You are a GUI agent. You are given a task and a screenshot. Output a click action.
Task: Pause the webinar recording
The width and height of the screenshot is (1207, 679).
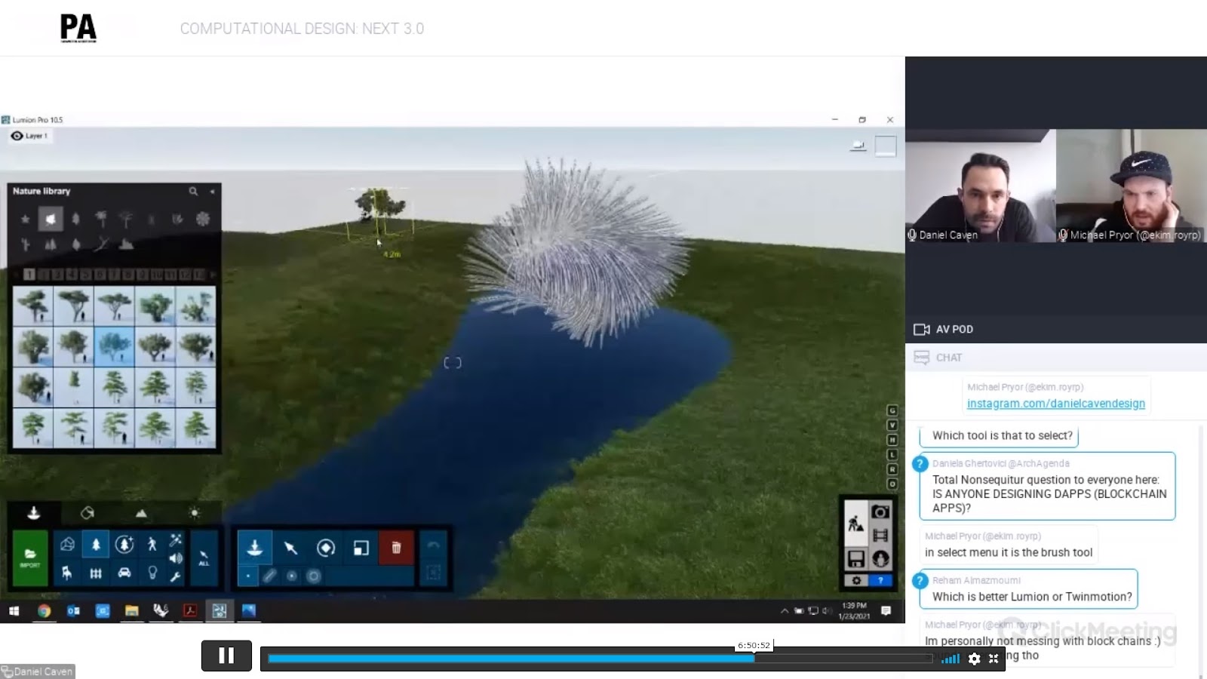226,656
